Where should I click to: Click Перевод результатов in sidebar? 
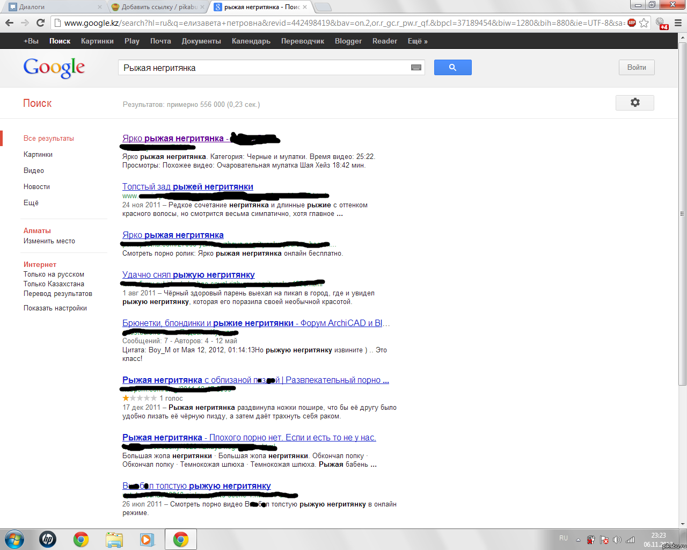(58, 293)
